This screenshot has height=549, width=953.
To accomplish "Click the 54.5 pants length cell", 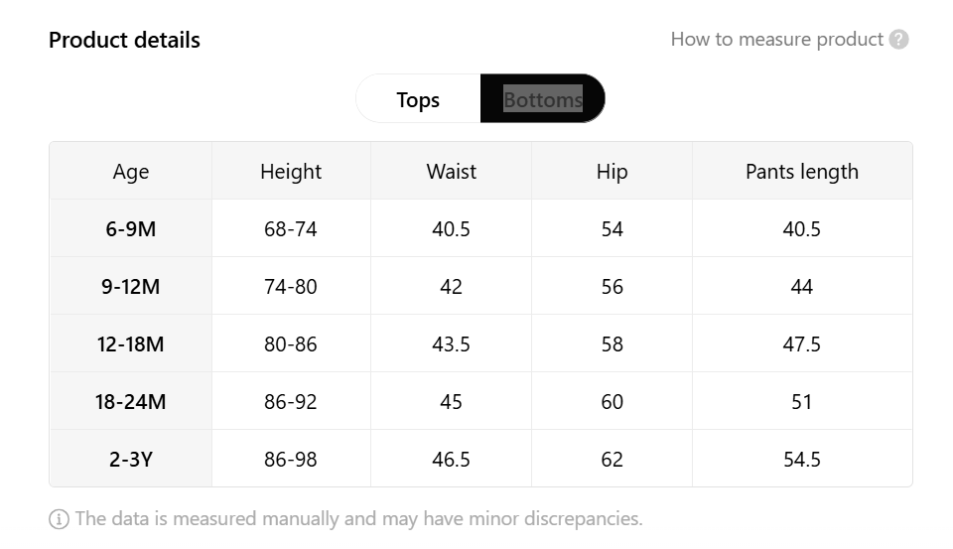I will coord(802,459).
